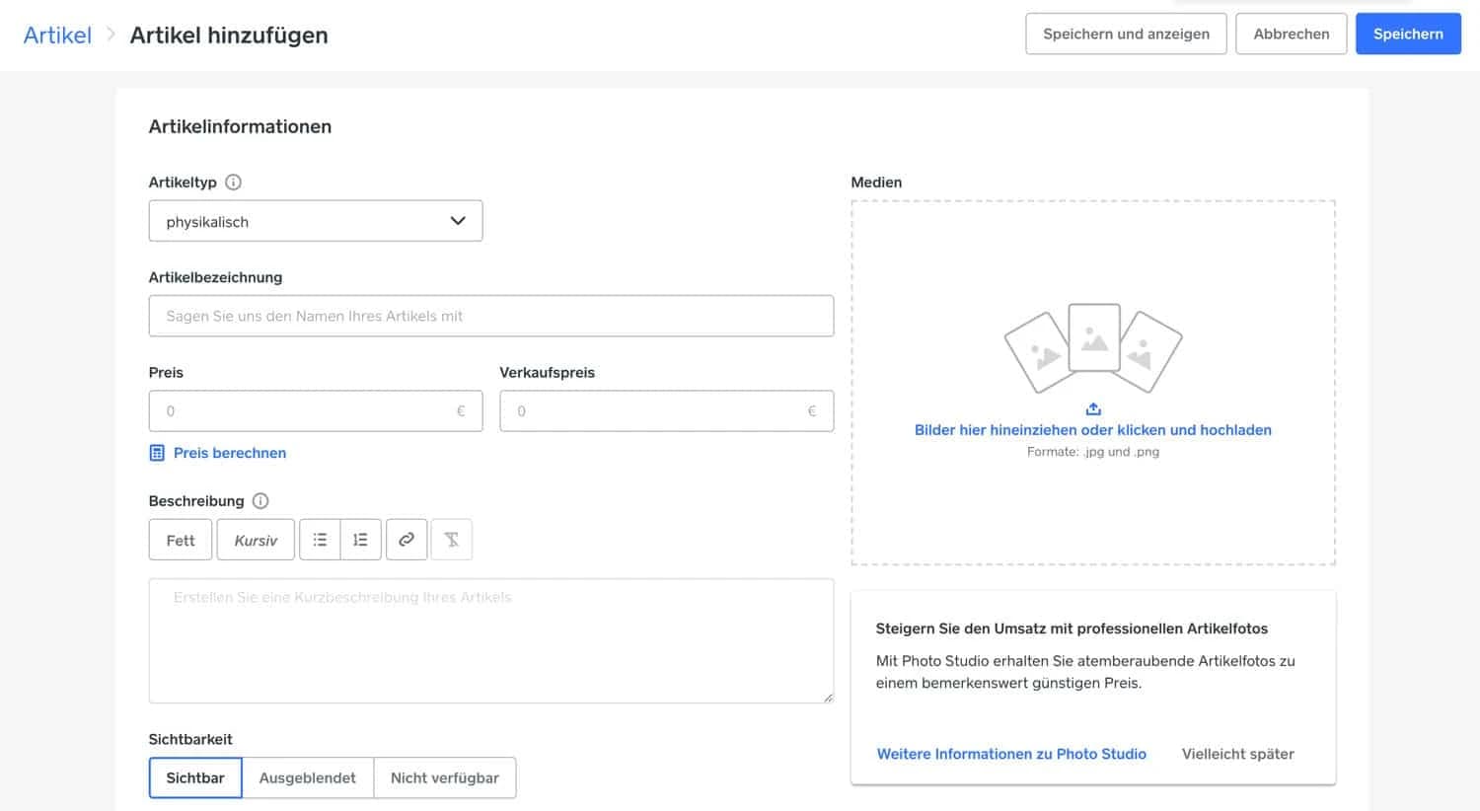The image size is (1480, 811).
Task: Click the upload icon in the Medien area
Action: [x=1092, y=407]
